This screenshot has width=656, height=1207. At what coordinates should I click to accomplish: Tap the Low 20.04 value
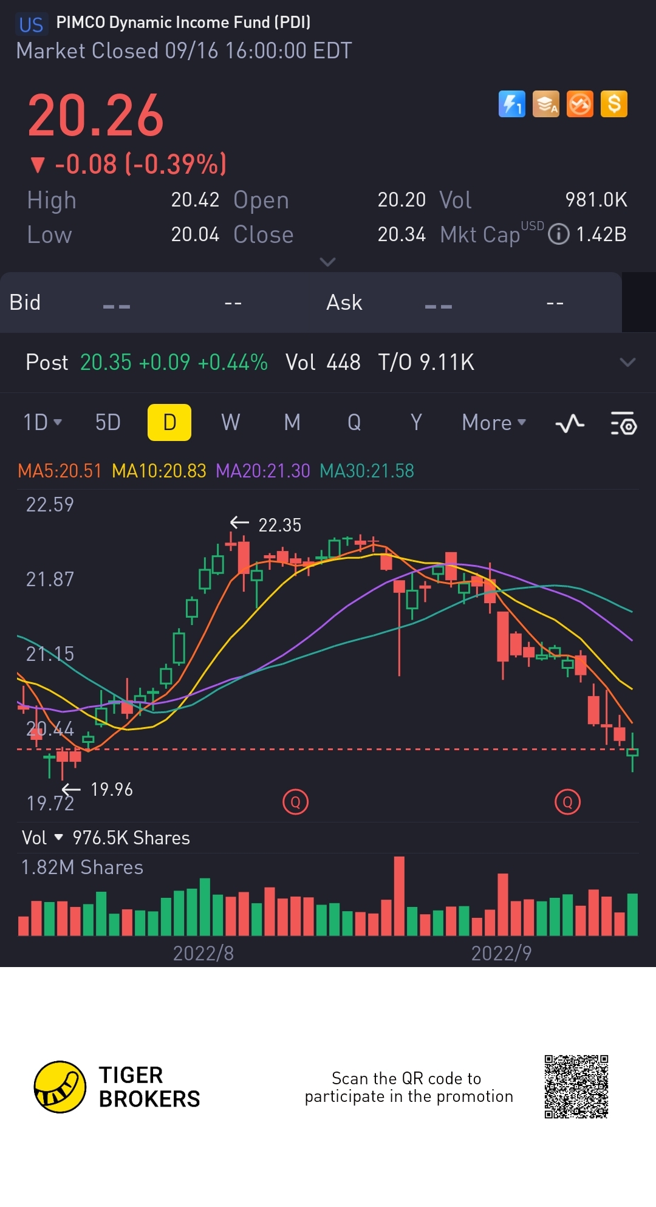coord(195,234)
